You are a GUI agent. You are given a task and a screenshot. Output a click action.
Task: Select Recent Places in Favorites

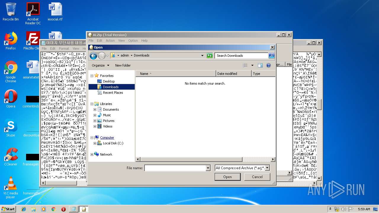point(113,93)
